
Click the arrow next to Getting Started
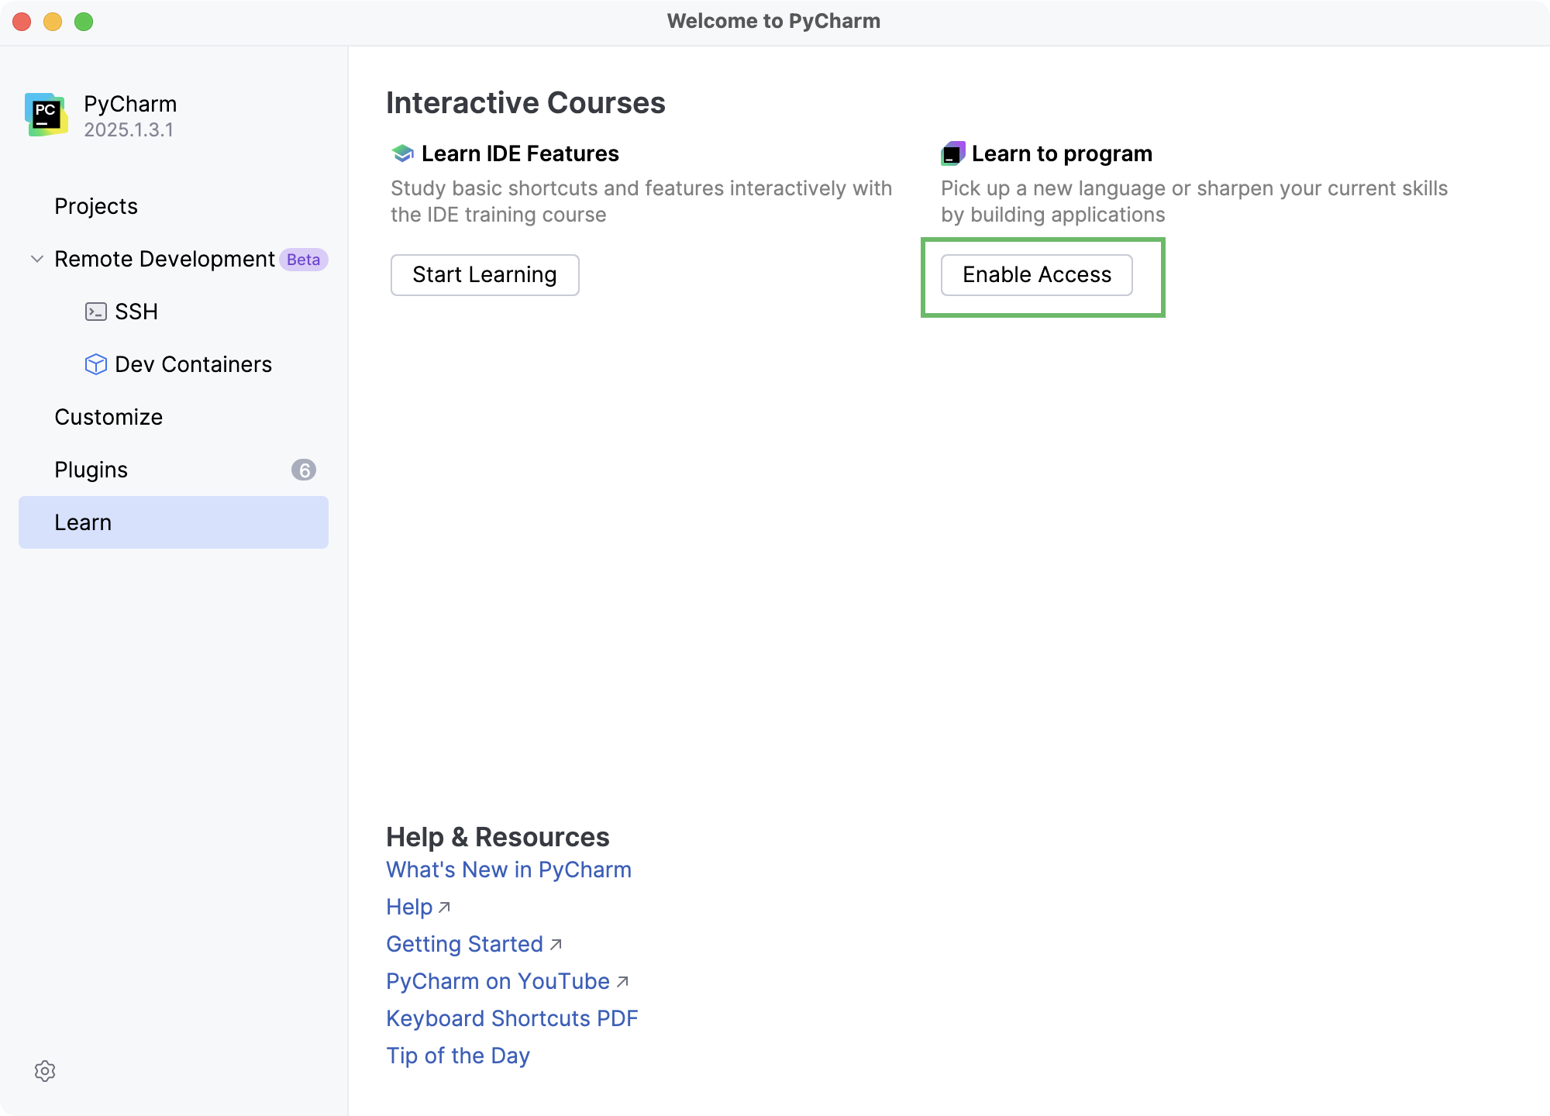pyautogui.click(x=556, y=945)
